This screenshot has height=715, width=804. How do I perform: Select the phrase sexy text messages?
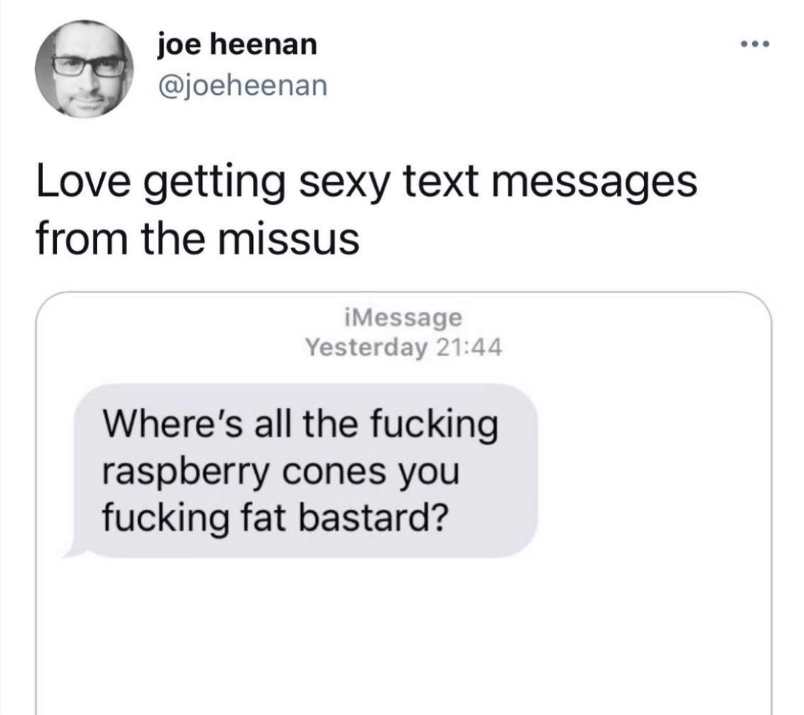[498, 184]
